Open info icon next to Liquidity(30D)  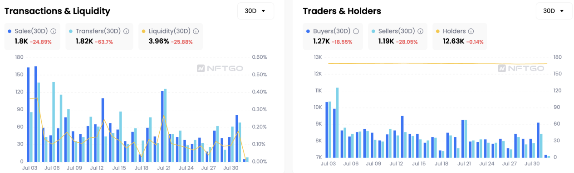[x=196, y=31]
